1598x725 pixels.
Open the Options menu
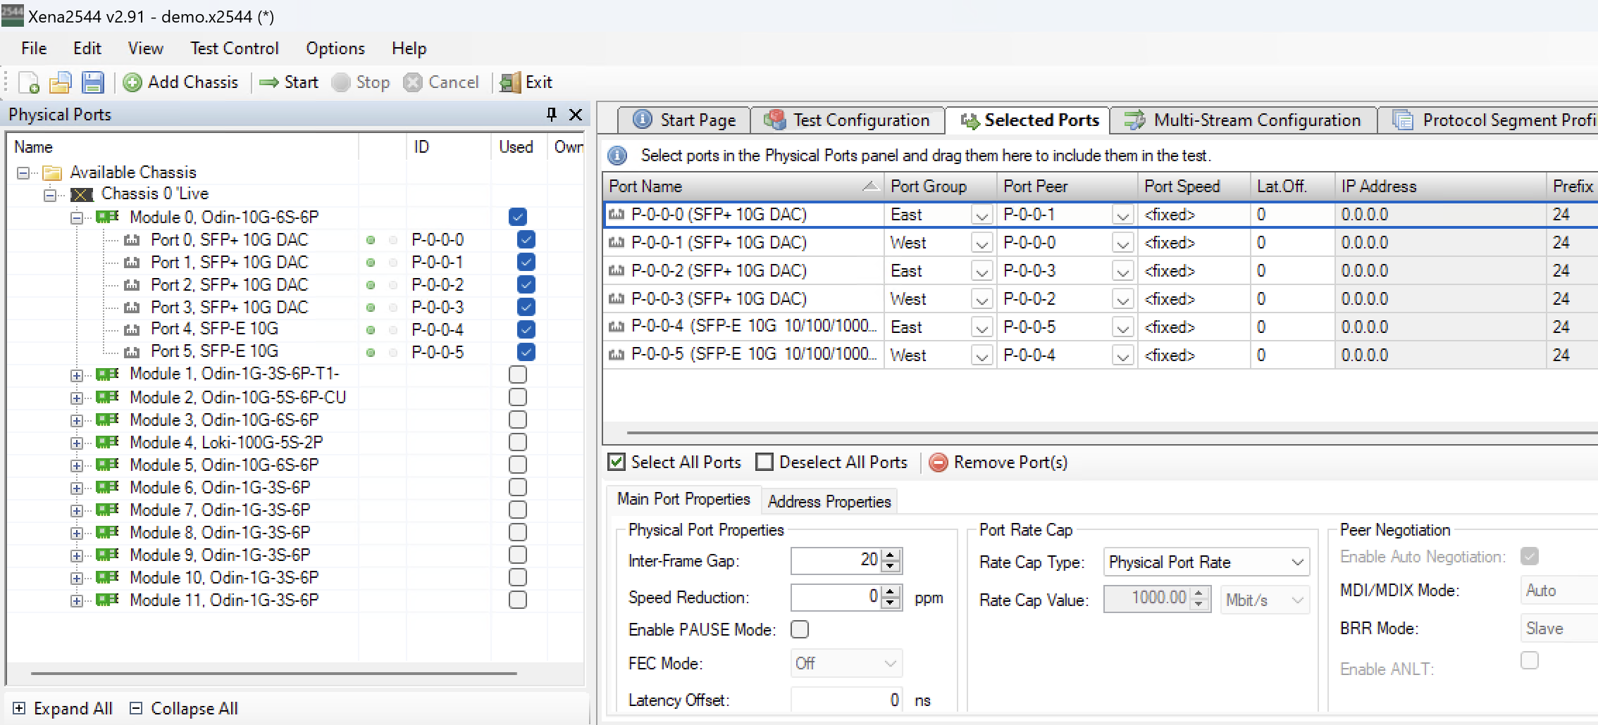click(335, 49)
